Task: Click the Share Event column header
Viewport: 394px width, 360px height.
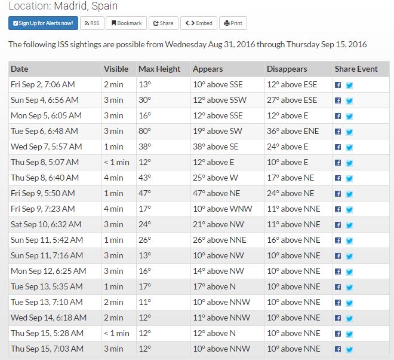Action: (x=356, y=69)
